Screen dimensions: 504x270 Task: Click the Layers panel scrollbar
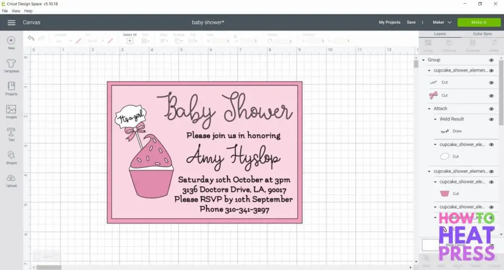click(x=501, y=92)
